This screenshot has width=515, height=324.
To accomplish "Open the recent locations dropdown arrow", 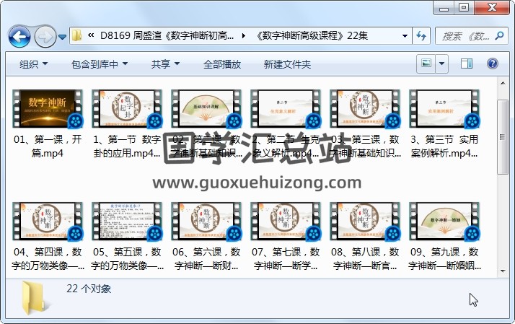I will tap(63, 36).
